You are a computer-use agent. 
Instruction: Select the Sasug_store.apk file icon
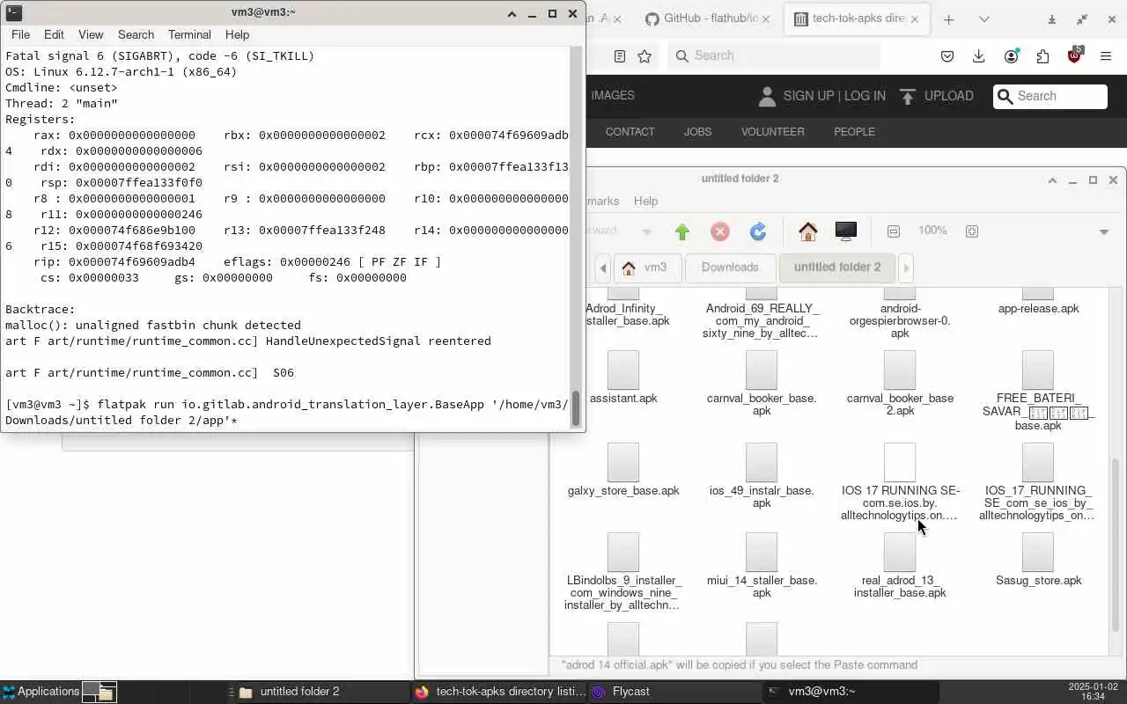click(x=1038, y=552)
